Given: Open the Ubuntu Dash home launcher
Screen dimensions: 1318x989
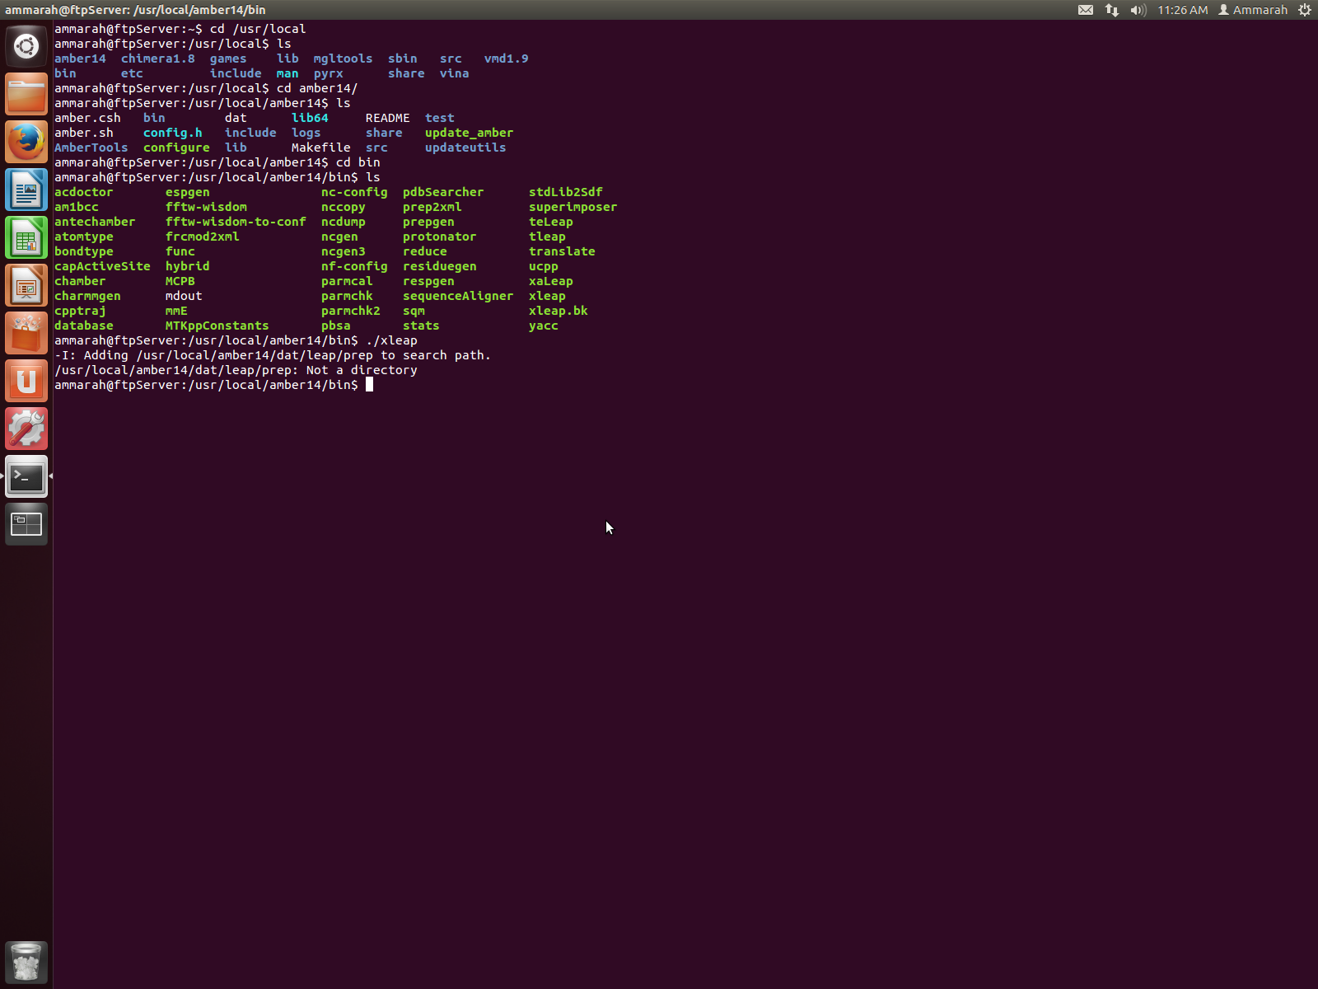Looking at the screenshot, I should [x=26, y=46].
